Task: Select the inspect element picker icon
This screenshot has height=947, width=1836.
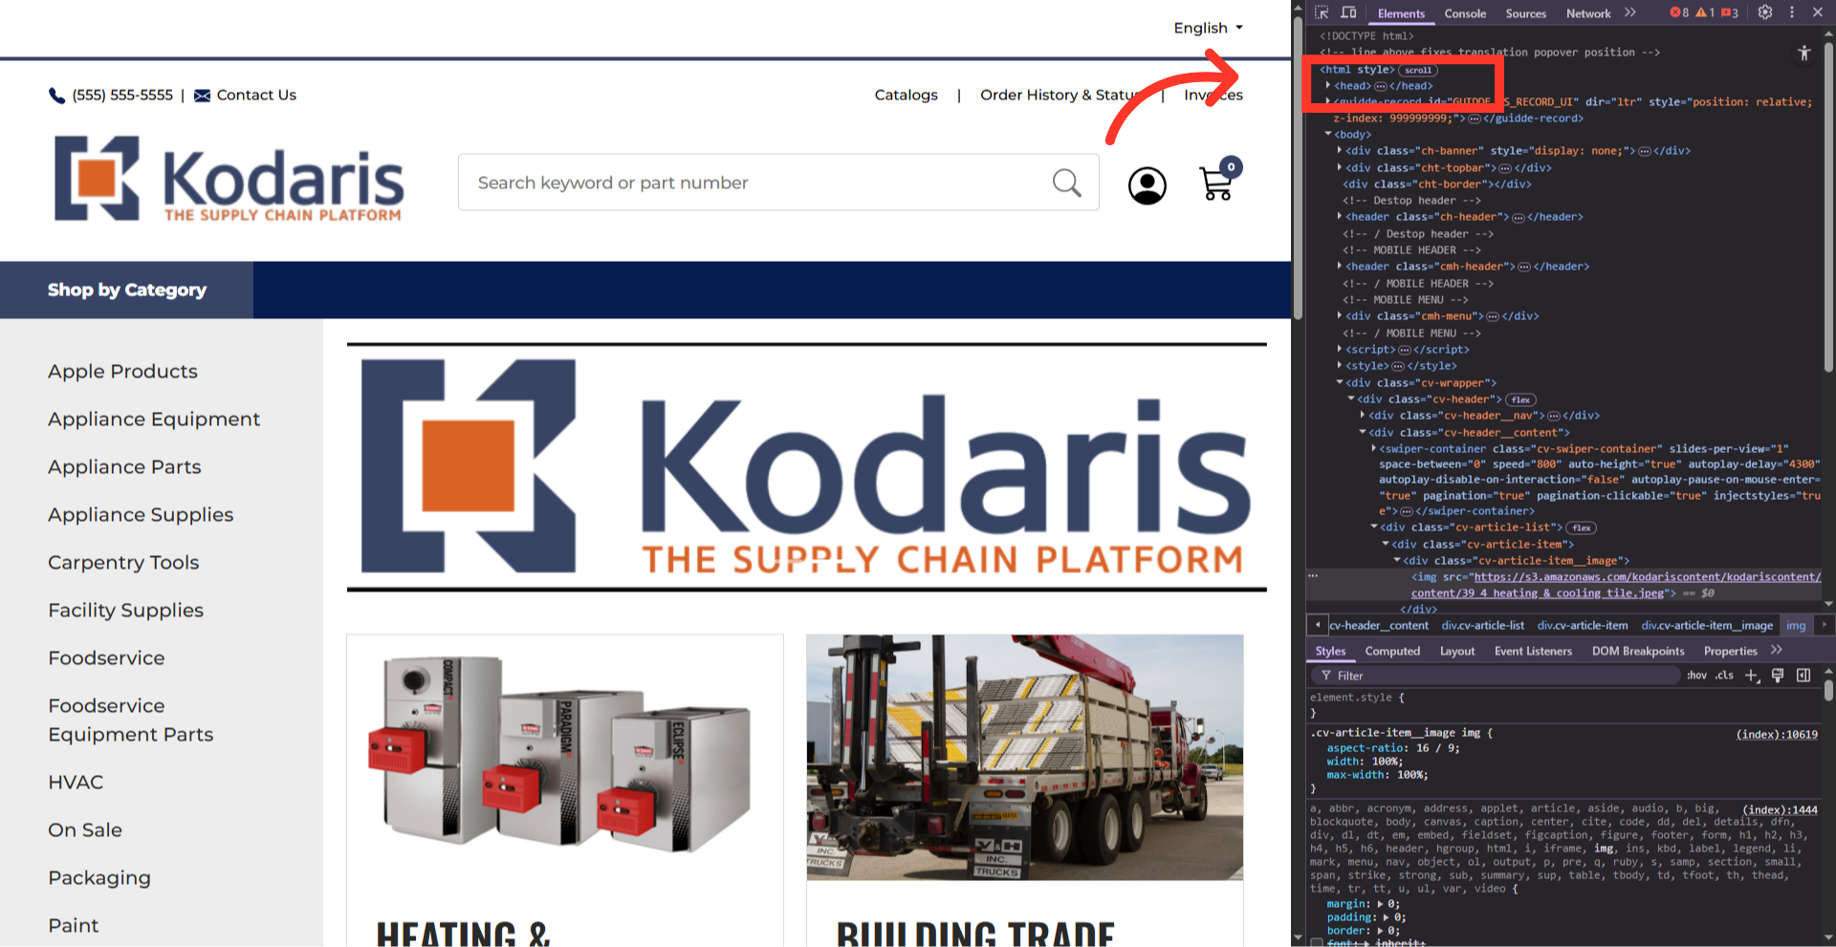Action: coord(1322,12)
